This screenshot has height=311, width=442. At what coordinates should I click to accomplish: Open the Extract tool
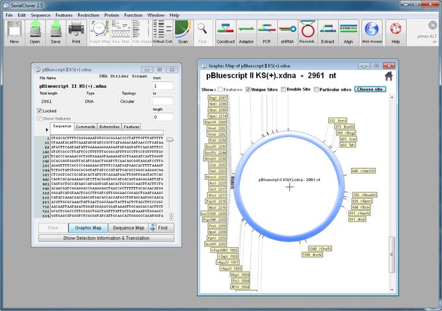coord(328,32)
